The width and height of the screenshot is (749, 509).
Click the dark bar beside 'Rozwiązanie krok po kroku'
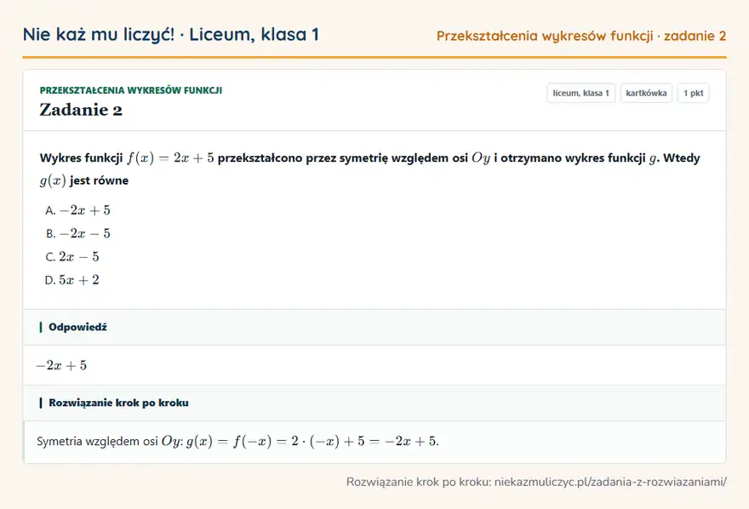[41, 403]
